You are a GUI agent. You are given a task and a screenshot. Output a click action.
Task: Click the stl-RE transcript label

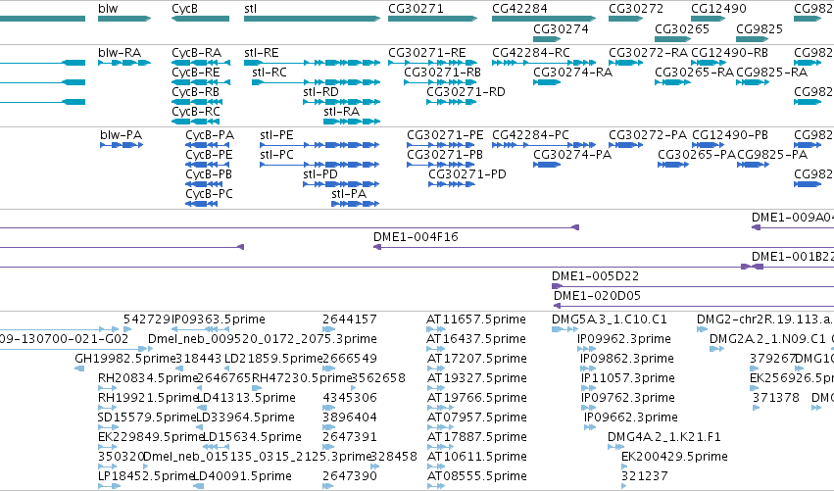(x=261, y=53)
